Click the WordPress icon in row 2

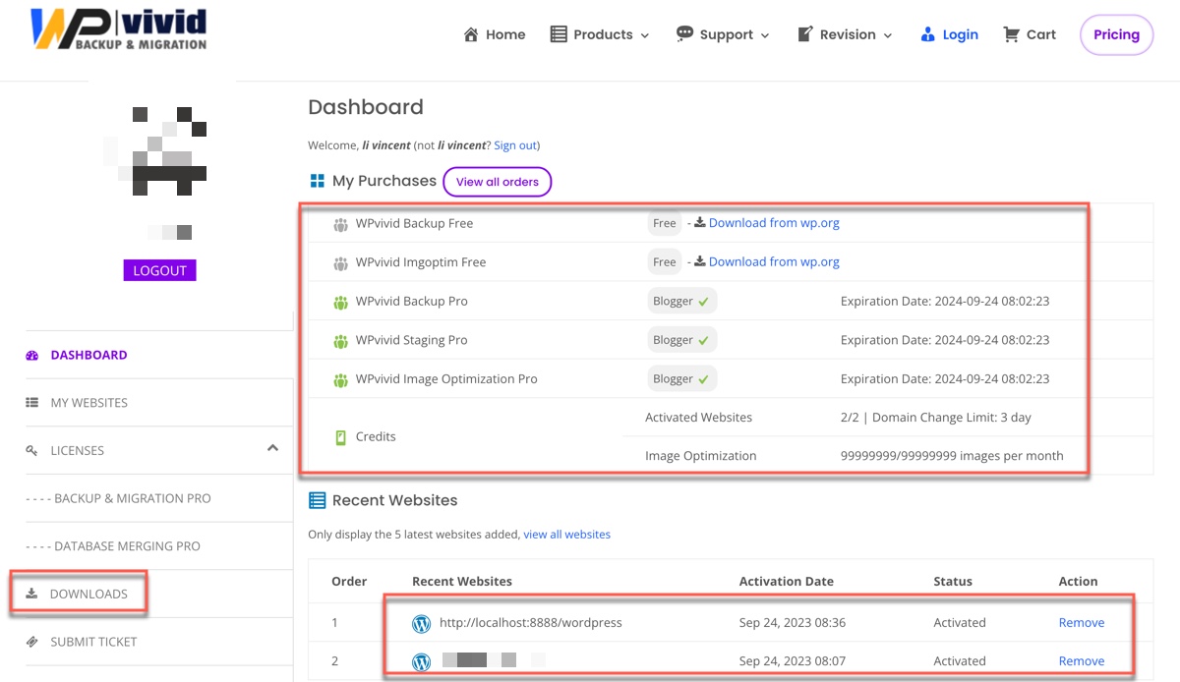[x=421, y=661]
